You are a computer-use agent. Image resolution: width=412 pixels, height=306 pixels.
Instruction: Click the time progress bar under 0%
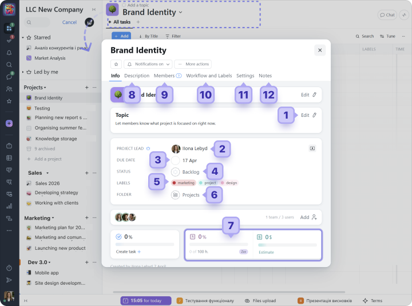click(x=217, y=244)
